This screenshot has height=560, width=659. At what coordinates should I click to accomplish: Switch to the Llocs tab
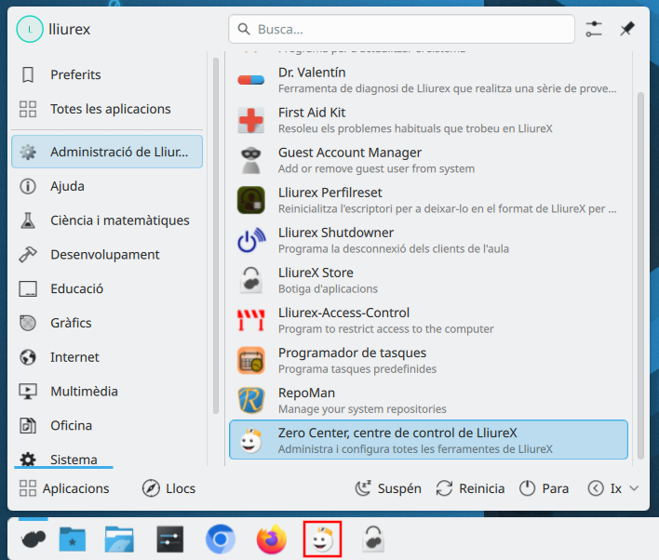(168, 488)
